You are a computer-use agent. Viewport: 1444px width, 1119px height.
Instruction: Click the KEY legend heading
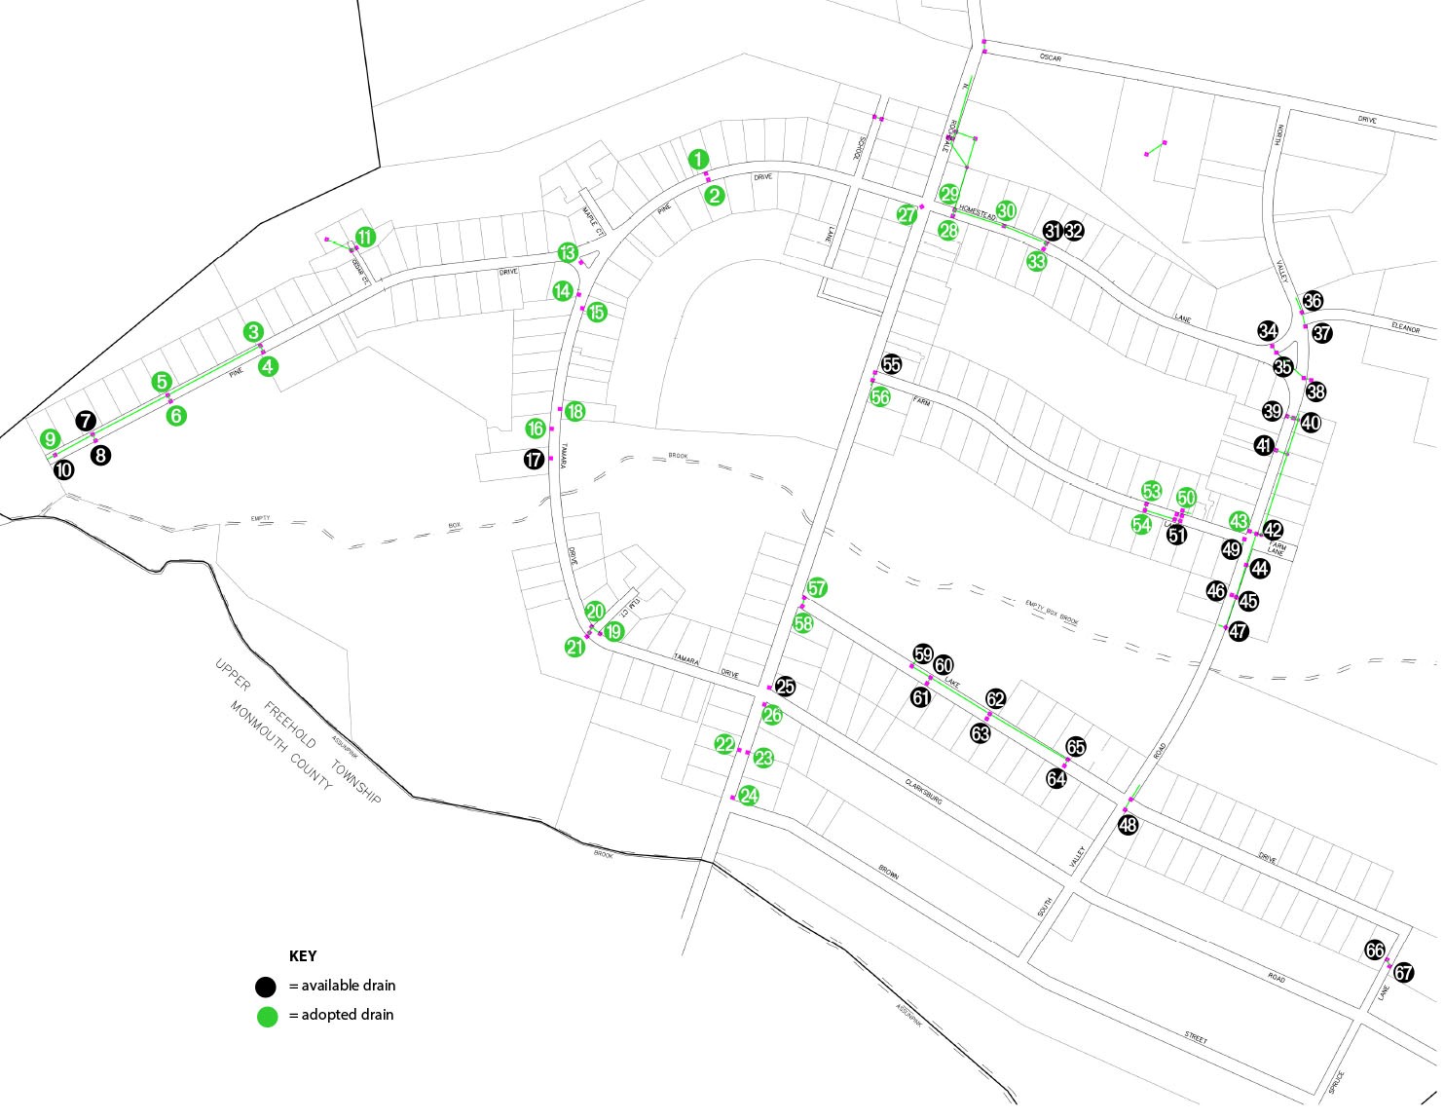(303, 956)
